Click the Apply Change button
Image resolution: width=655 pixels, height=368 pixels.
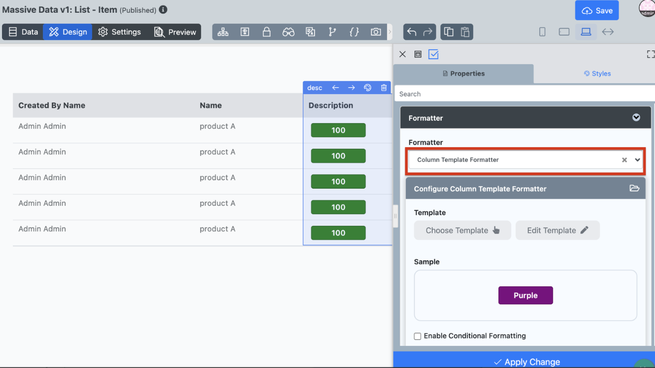point(527,361)
